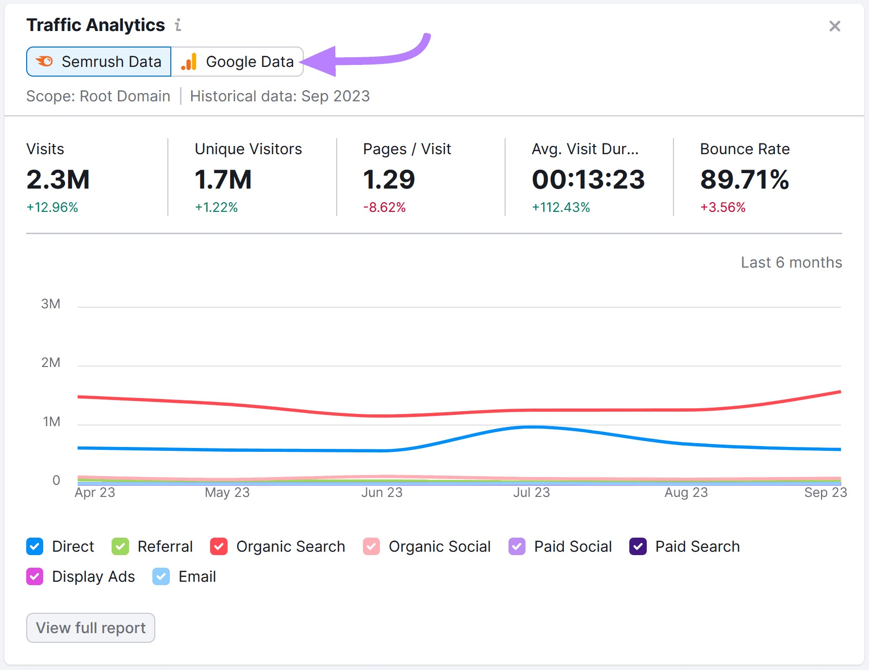
Task: Switch to the Google Data tab
Action: (x=237, y=62)
